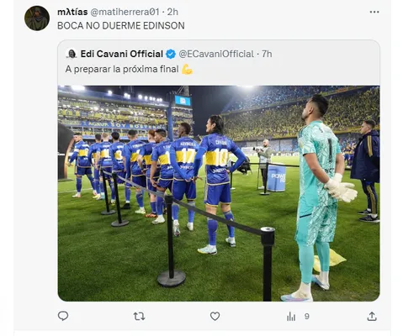Viewport: 403px width, 336px height.
Task: Like the tweet with heart icon
Action: click(x=215, y=317)
